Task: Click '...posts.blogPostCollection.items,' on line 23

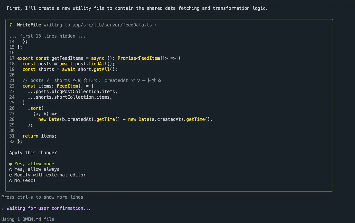Action: tap(73, 92)
